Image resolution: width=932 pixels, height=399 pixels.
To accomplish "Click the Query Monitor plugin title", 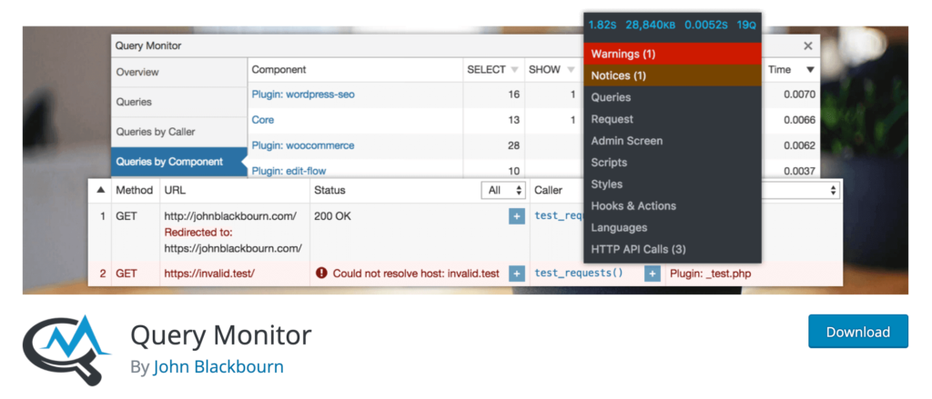I will point(220,335).
